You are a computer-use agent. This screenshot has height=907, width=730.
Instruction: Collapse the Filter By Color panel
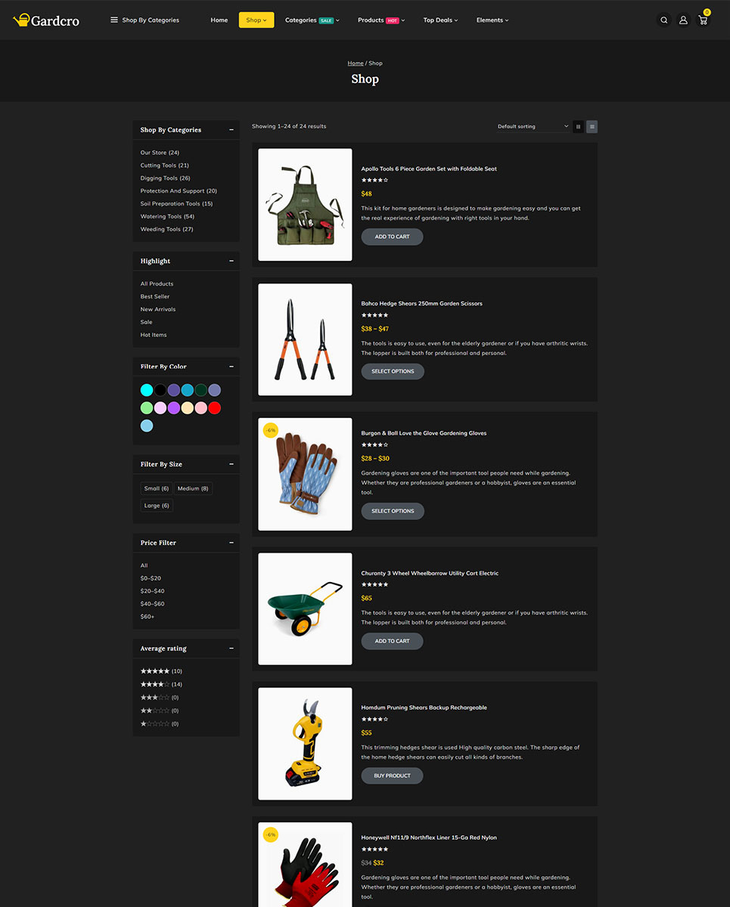click(231, 367)
